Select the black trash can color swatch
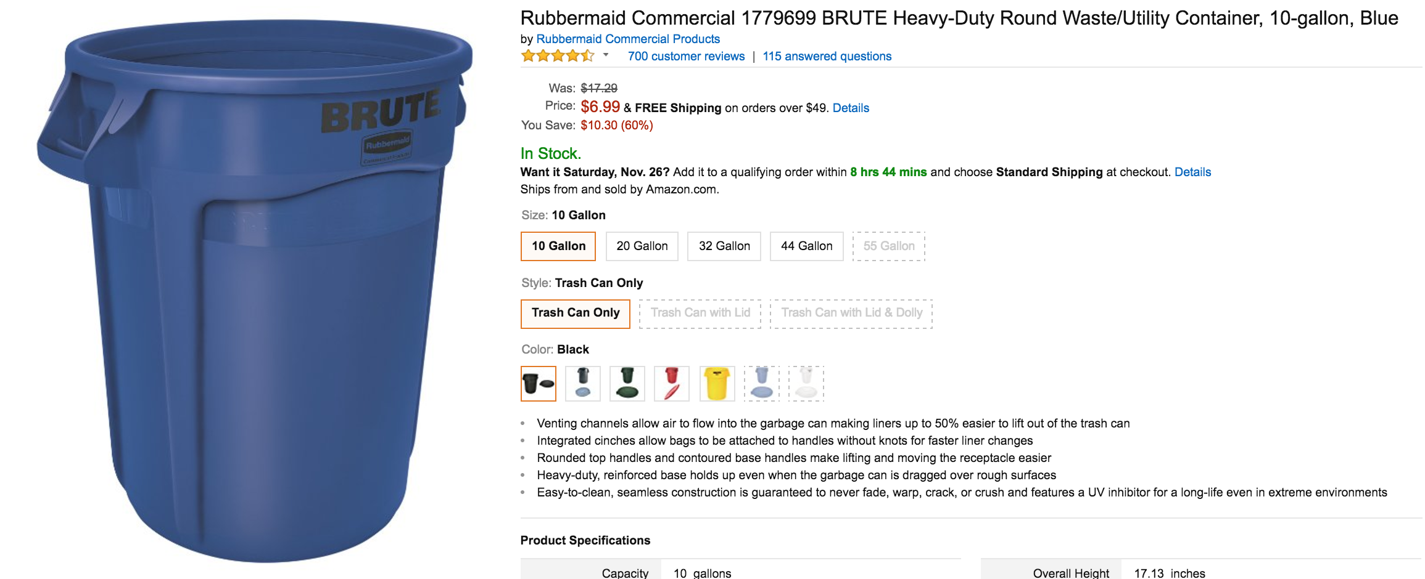Screen dimensions: 1425x579 (538, 384)
